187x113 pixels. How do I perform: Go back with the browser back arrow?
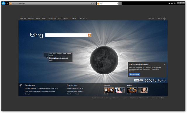click(x=4, y=3)
